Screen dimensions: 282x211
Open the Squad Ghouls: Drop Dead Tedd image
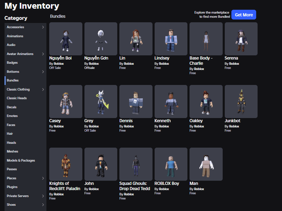[x=136, y=164]
